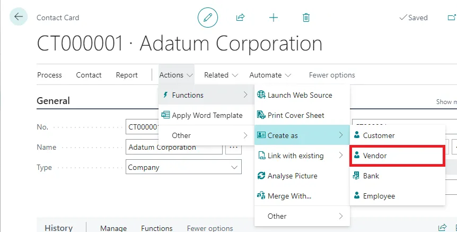This screenshot has height=232, width=457.
Task: Expand Other submenu under Actions
Action: (x=245, y=135)
